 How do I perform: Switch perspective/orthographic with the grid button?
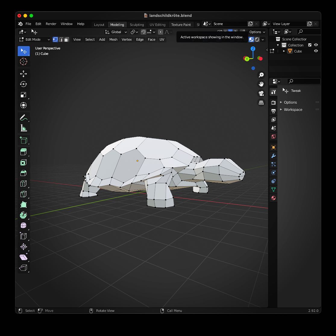tap(261, 103)
